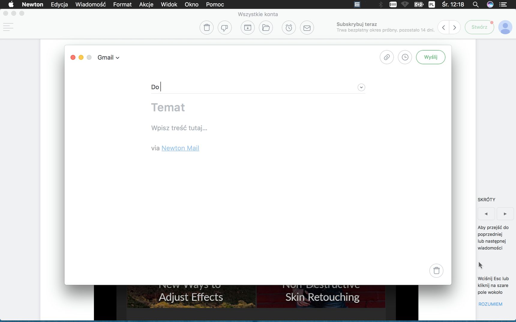Viewport: 516px width, 322px height.
Task: Click the message body Wpisz treść tutaj
Action: 179,128
